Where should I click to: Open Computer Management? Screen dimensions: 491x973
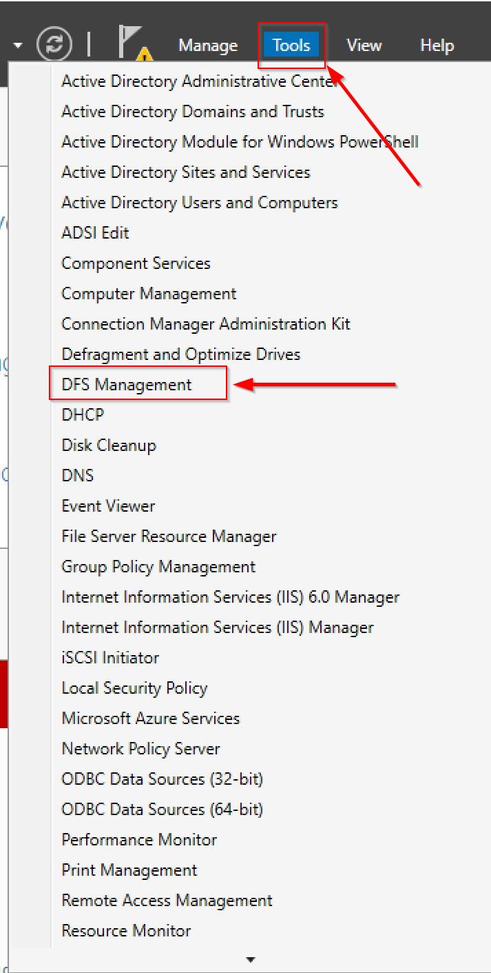click(x=149, y=293)
